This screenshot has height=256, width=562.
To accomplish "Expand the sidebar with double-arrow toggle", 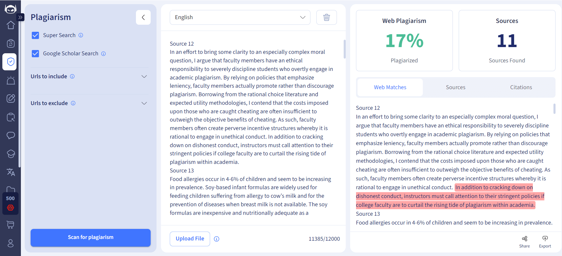I will [20, 17].
